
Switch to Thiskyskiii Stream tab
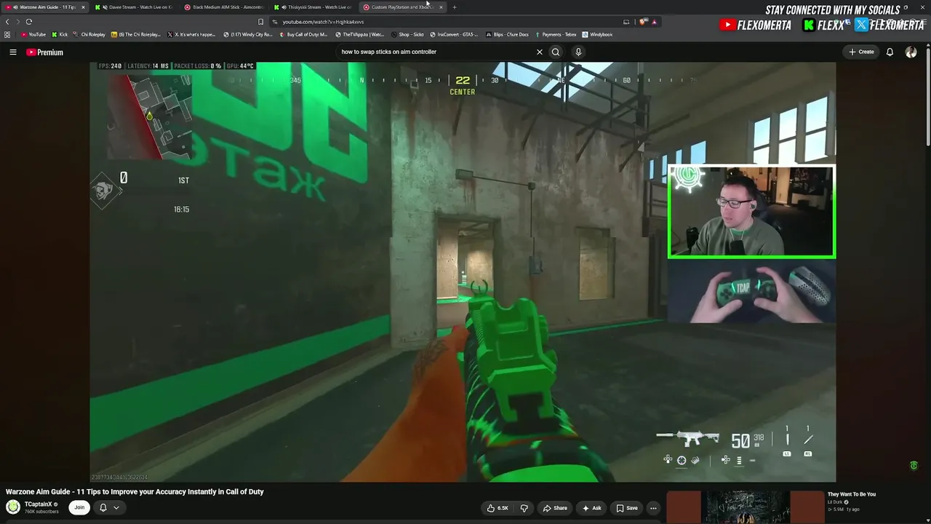pos(313,7)
